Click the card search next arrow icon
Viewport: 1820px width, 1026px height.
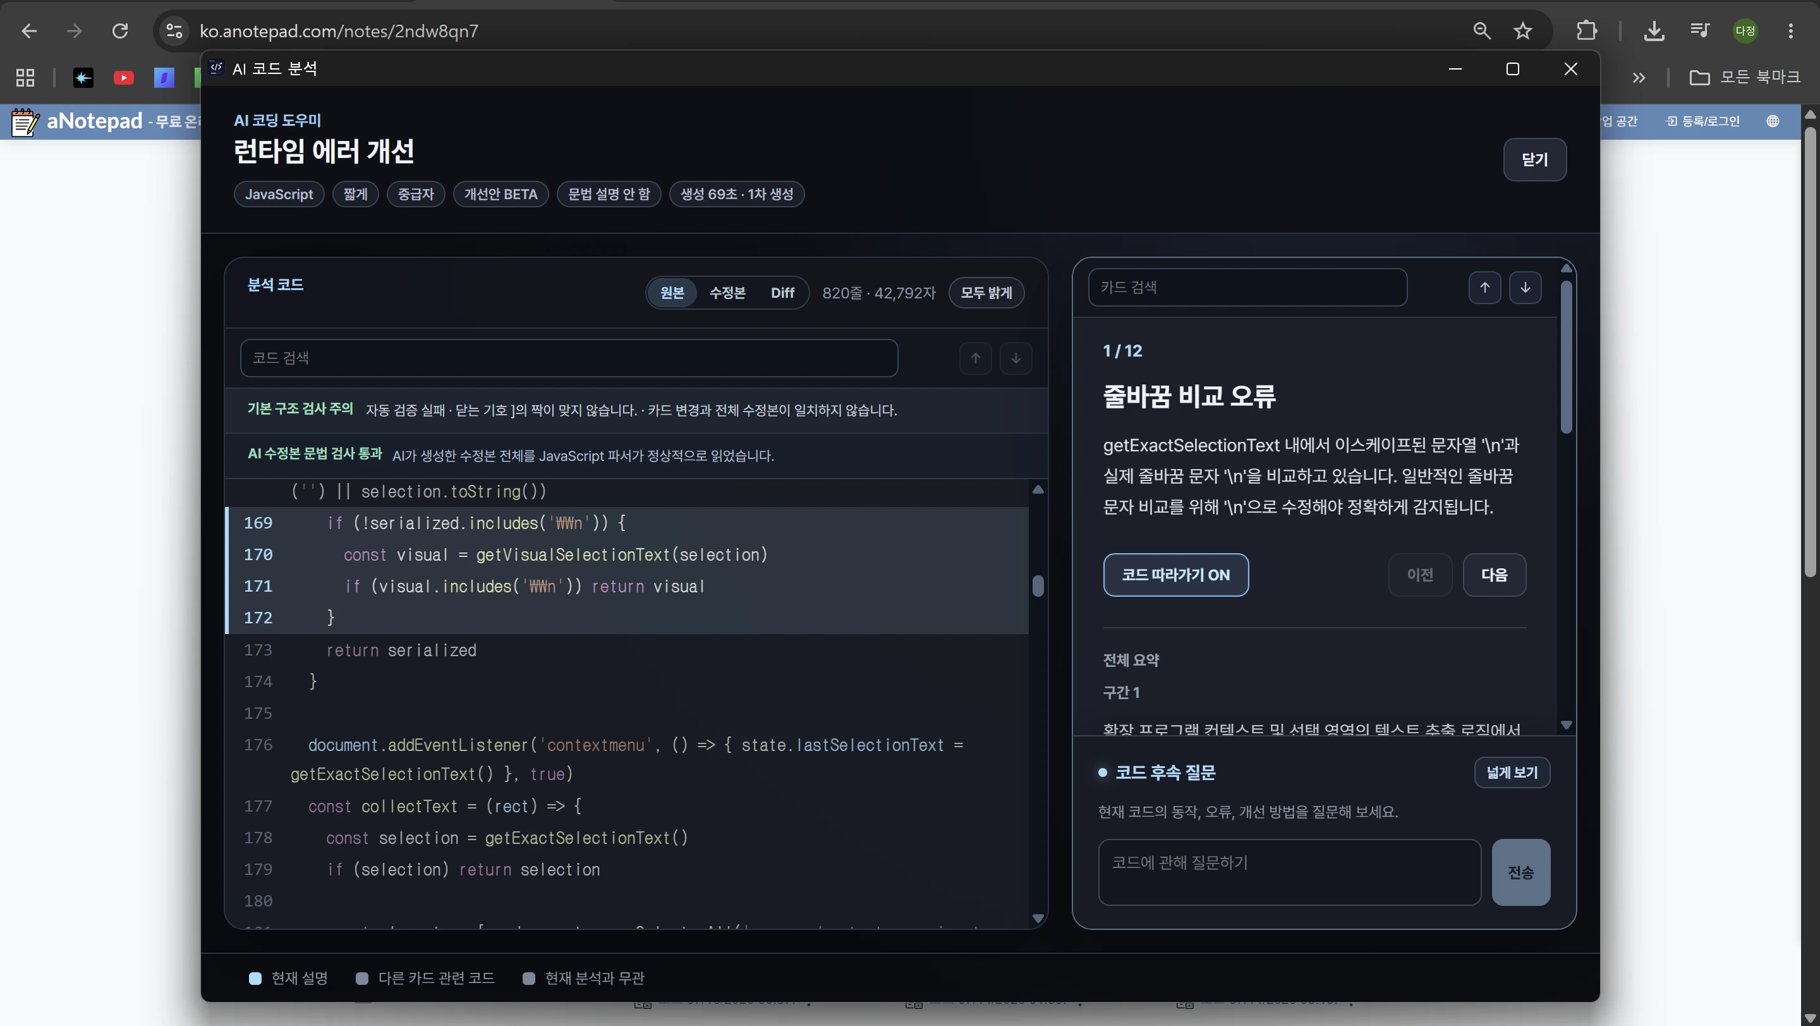click(x=1526, y=288)
